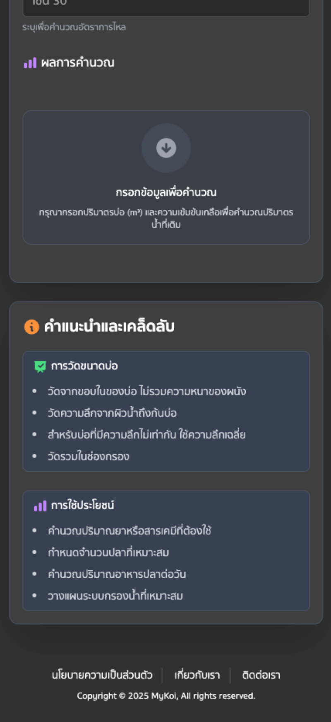The image size is (331, 722).
Task: Click the tip วัดความลึกจากผิวน้ำถึงก้นบ่อ
Action: pyautogui.click(x=112, y=413)
